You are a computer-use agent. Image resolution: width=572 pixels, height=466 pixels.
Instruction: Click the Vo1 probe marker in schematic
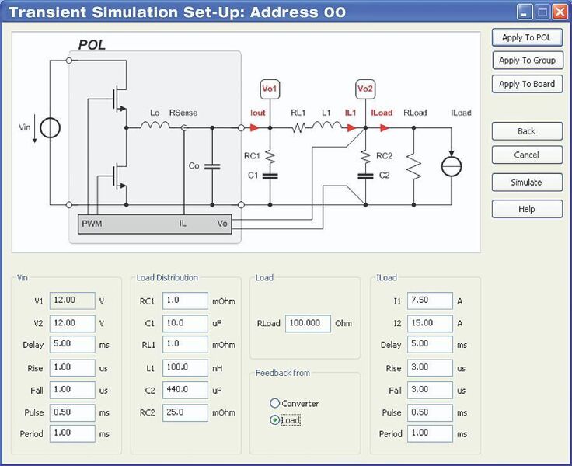point(270,89)
